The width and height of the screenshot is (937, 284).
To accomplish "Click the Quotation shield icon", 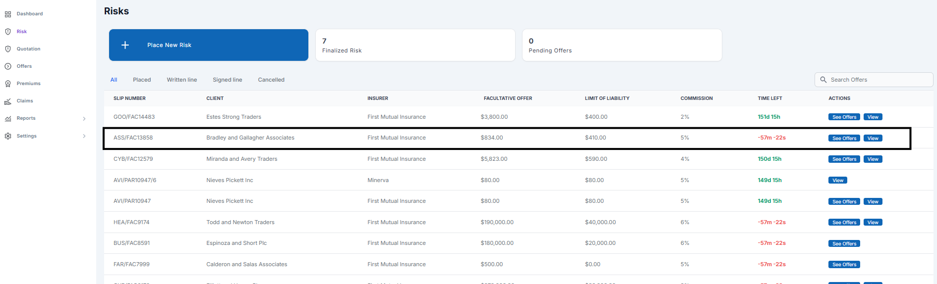I will click(8, 49).
